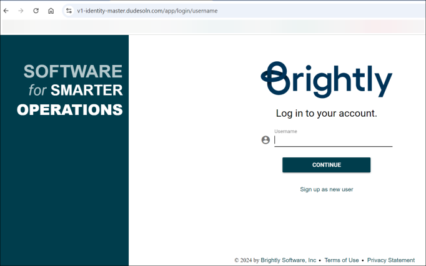426x266 pixels.
Task: Click the Brightly logo
Action: [326, 79]
